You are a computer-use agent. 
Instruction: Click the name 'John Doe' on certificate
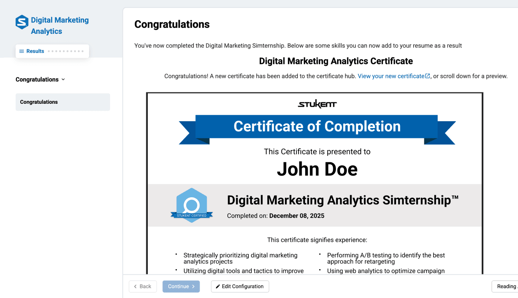(317, 169)
